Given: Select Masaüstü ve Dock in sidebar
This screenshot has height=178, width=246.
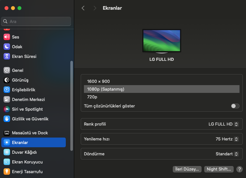Looking at the screenshot, I should 30,133.
